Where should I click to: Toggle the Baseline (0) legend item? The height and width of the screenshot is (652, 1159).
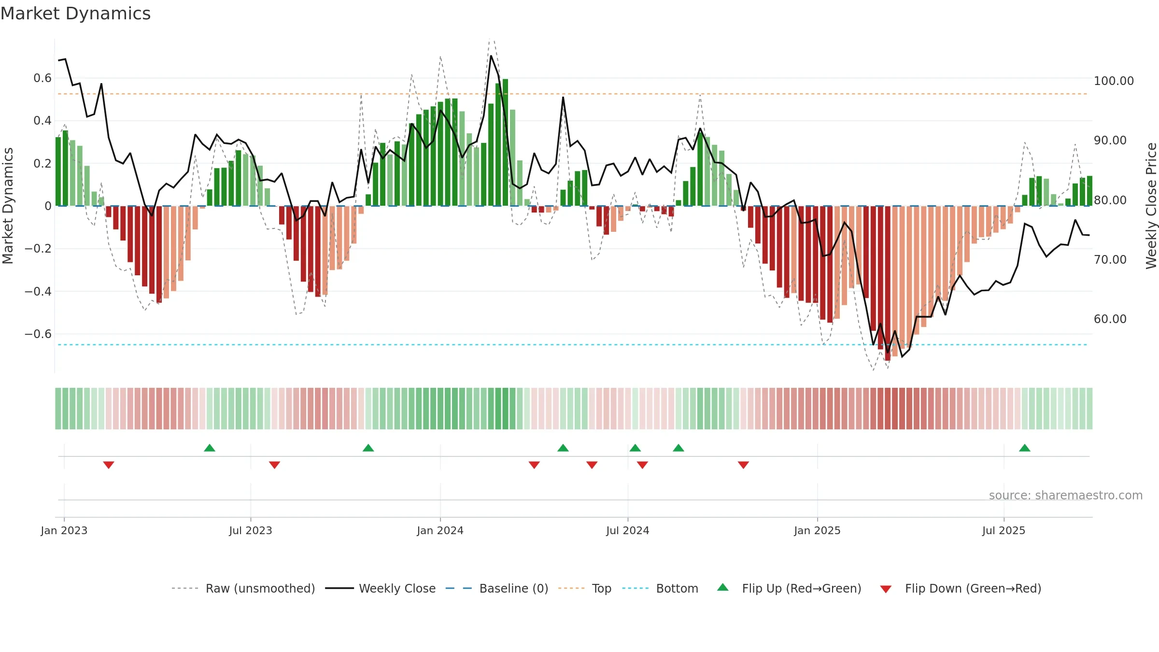pyautogui.click(x=496, y=588)
